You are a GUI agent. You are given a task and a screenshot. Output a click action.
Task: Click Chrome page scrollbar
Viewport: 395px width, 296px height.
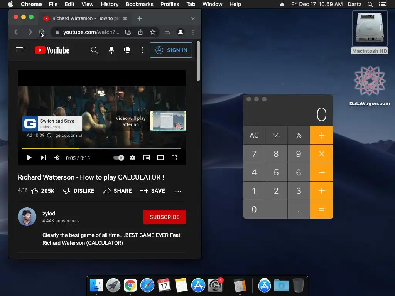point(198,61)
